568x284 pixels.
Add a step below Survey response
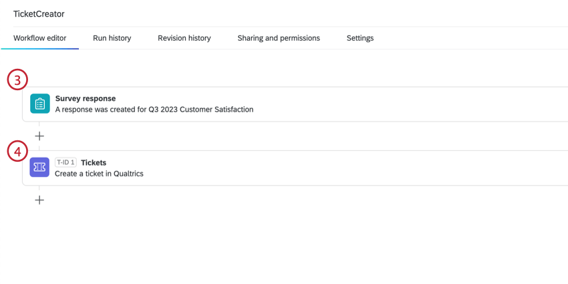point(39,136)
